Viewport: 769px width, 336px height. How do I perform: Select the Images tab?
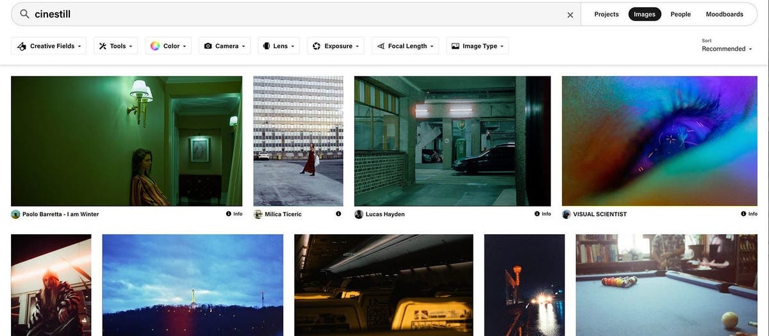click(645, 14)
